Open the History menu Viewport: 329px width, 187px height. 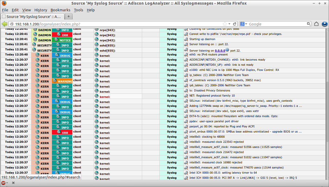[x=41, y=10]
